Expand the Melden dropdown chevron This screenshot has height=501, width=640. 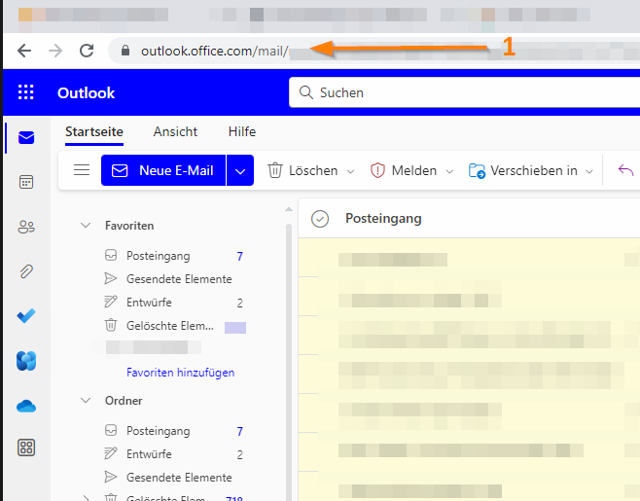449,171
